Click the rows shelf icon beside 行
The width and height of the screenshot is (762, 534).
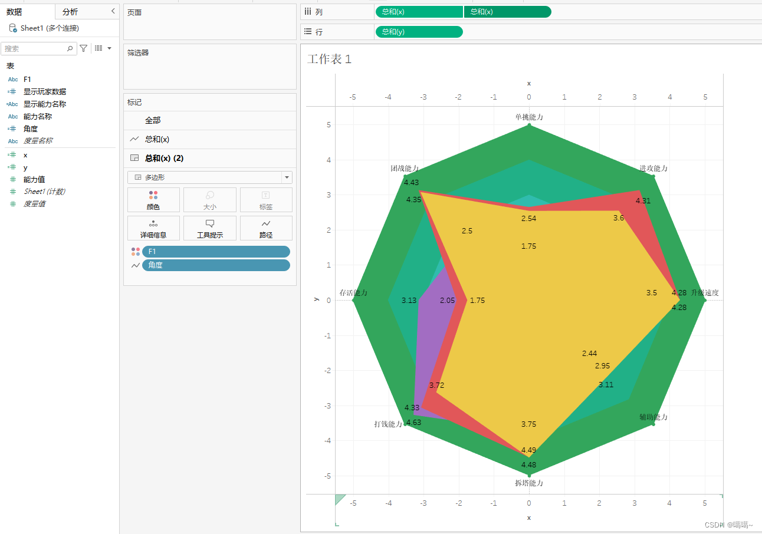(307, 32)
